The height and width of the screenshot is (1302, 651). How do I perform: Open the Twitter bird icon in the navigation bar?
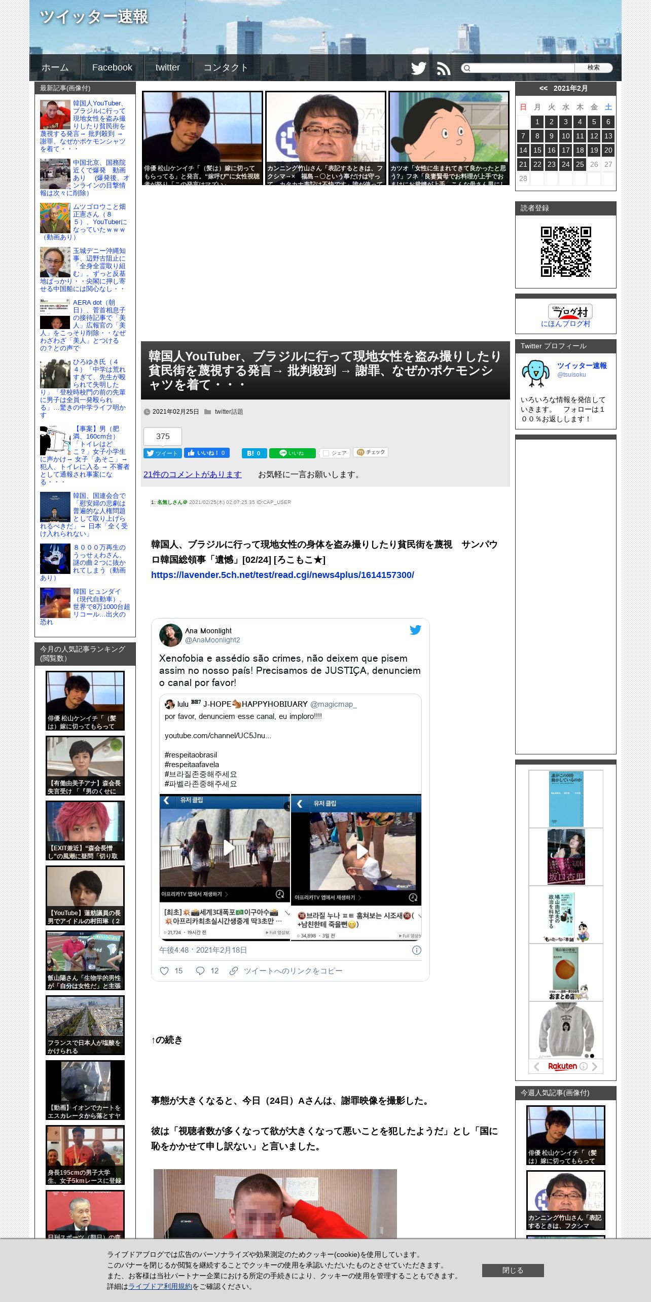click(x=418, y=68)
